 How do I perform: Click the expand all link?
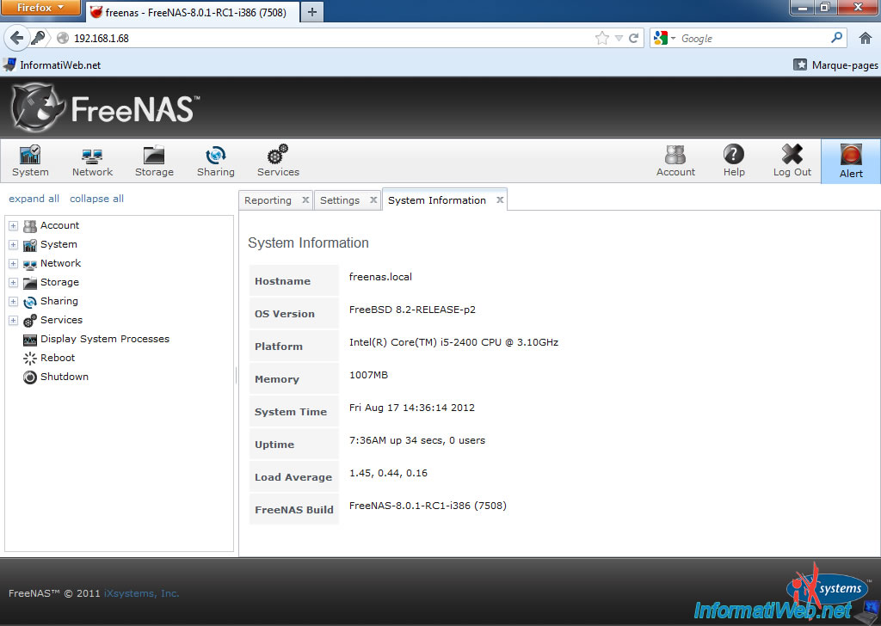point(34,199)
